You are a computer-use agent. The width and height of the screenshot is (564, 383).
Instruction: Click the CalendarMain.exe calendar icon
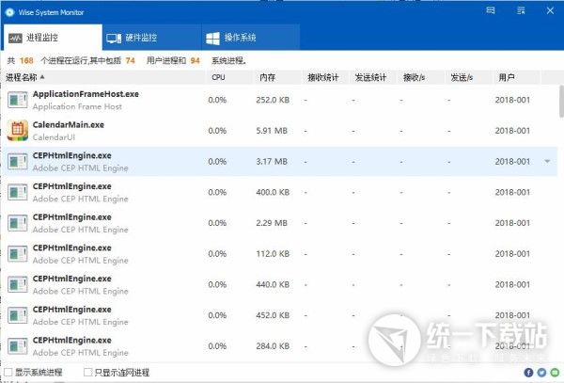[17, 131]
